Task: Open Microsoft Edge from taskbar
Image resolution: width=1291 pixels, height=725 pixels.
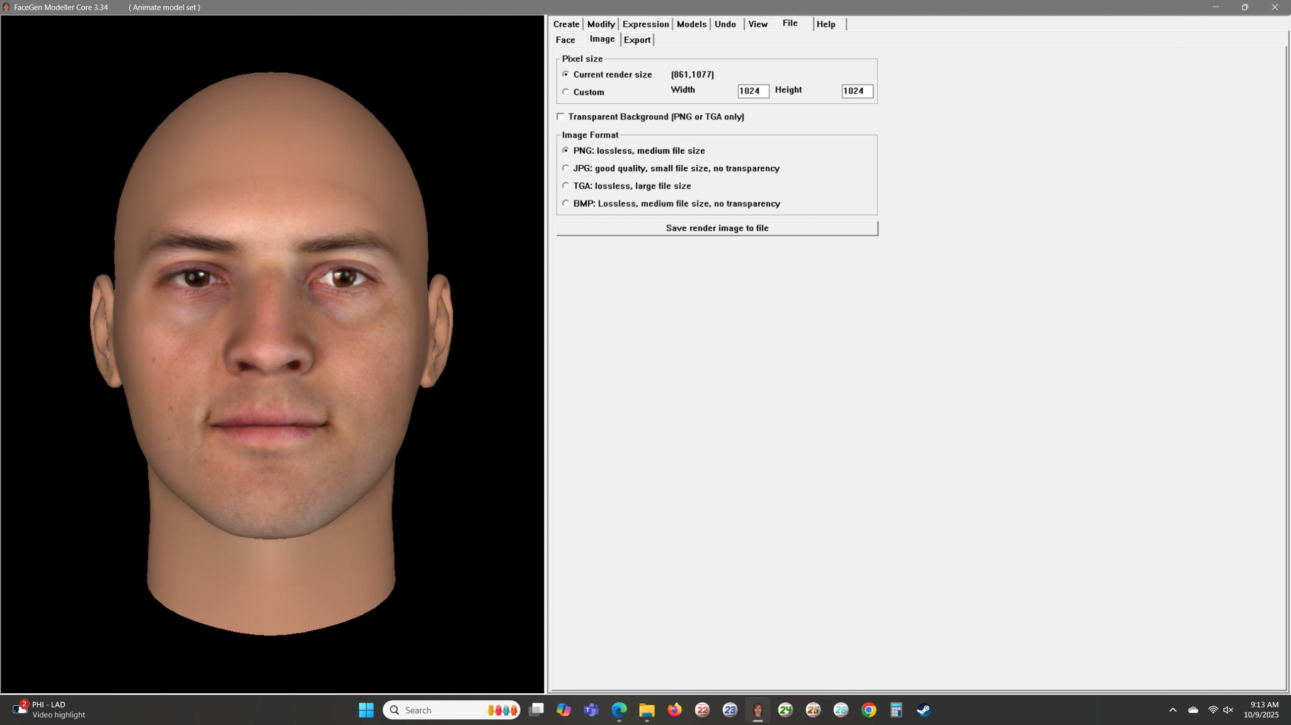Action: pos(619,710)
